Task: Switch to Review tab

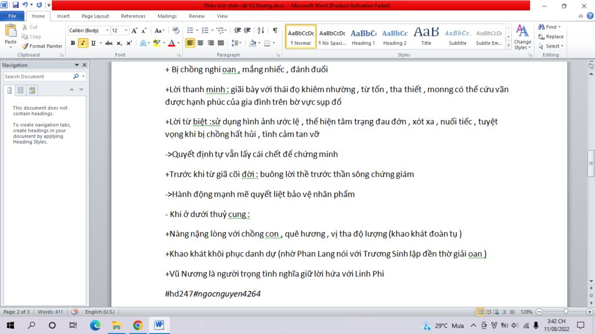Action: click(x=196, y=16)
